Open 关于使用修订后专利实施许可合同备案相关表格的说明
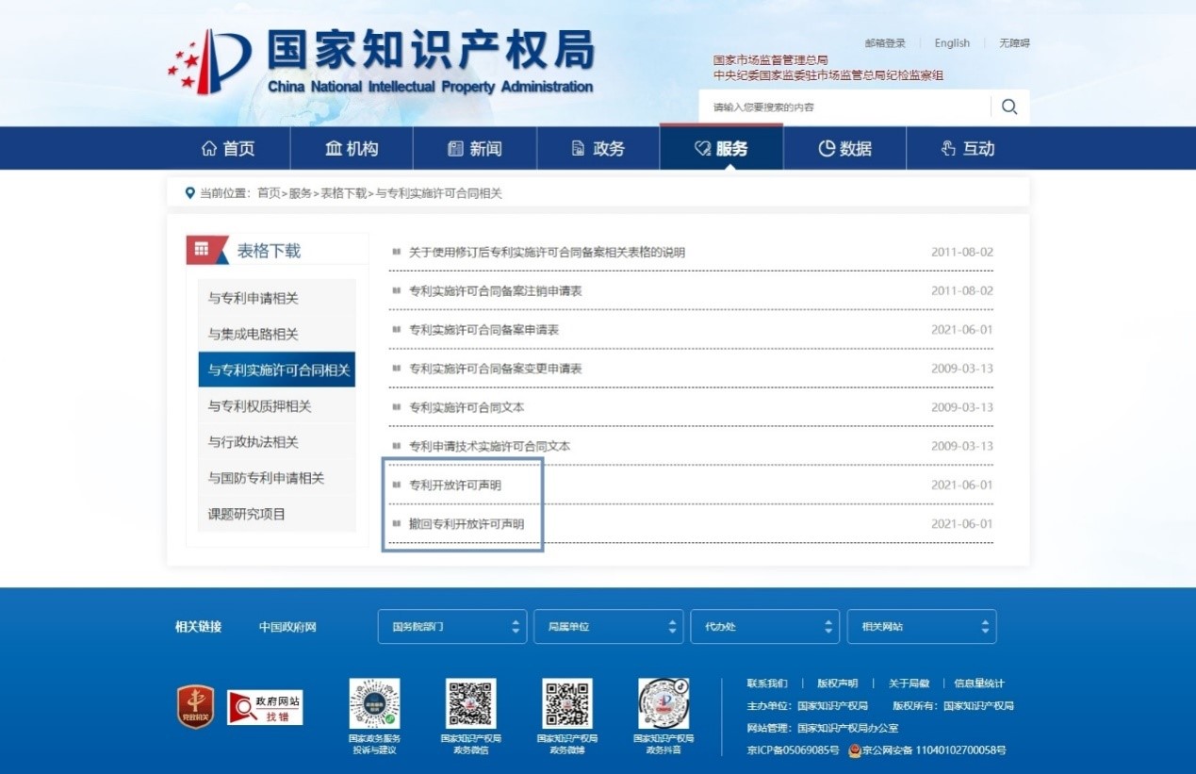This screenshot has height=774, width=1196. pyautogui.click(x=547, y=253)
